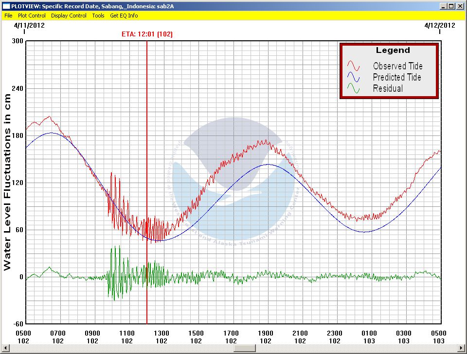Click the blue Predicted Tide legend icon
The height and width of the screenshot is (354, 467).
pyautogui.click(x=353, y=77)
